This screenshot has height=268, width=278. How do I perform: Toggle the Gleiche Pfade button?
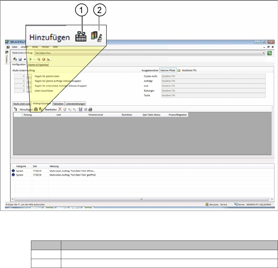pos(168,70)
